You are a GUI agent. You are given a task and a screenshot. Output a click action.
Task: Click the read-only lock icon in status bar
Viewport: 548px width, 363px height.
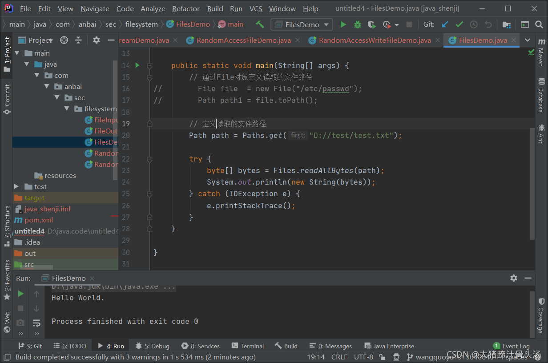[x=383, y=357]
